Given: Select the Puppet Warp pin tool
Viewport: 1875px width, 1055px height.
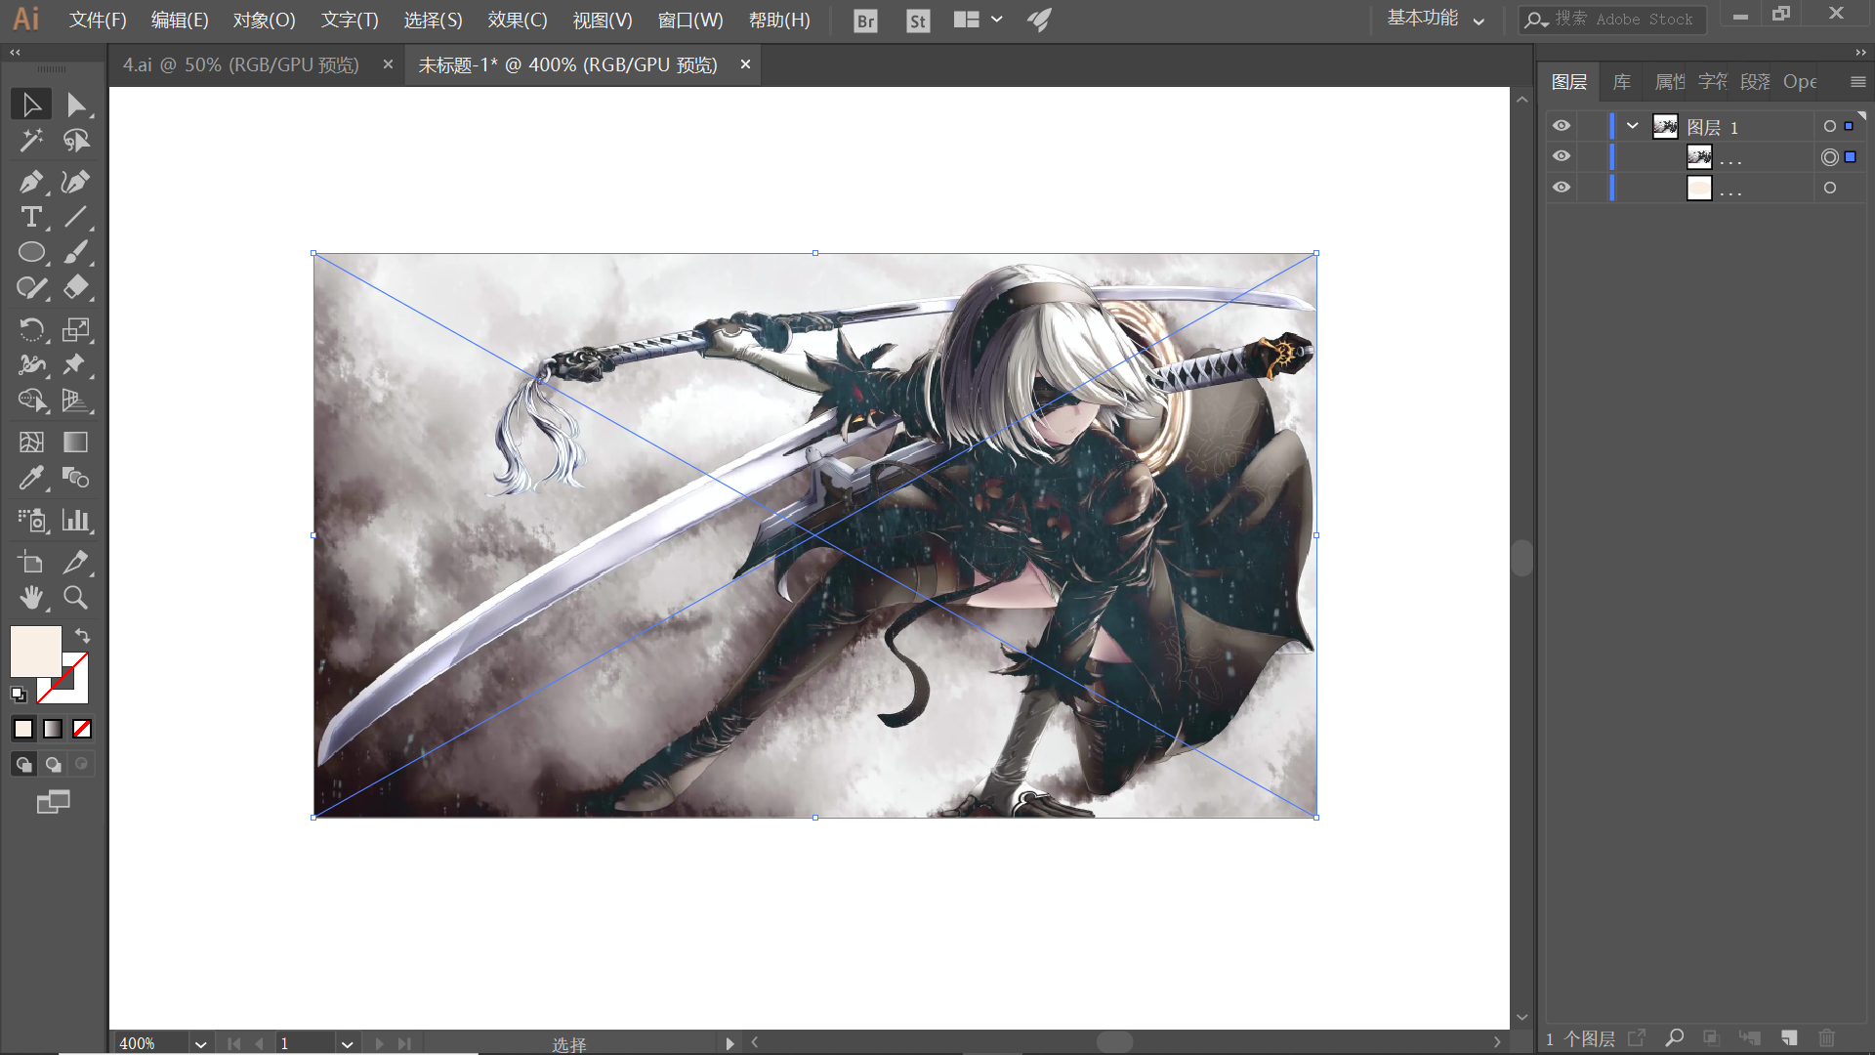Looking at the screenshot, I should point(76,364).
